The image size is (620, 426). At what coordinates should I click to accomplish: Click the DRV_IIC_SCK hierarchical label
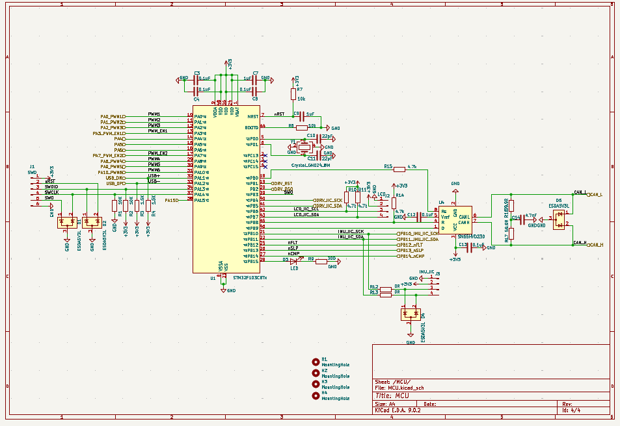click(329, 200)
